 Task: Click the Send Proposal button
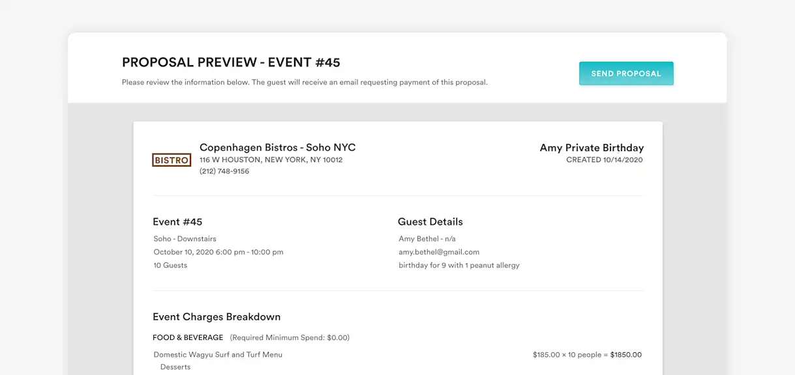click(x=625, y=74)
